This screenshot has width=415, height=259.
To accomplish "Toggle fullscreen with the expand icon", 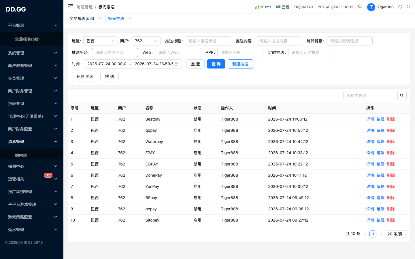I will click(x=408, y=7).
